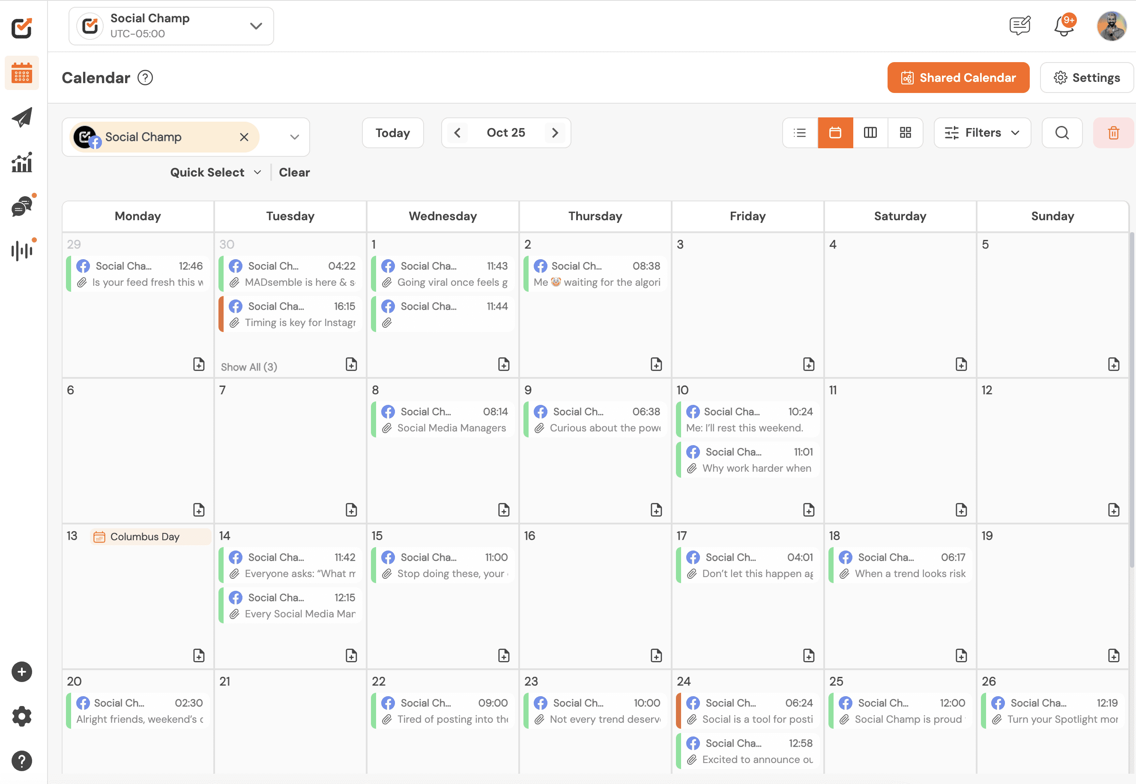This screenshot has width=1136, height=784.
Task: Click the Shared Calendar button
Action: (x=958, y=77)
